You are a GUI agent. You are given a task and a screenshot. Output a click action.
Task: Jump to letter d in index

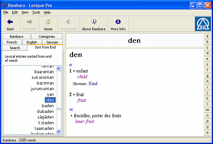tap(207, 53)
